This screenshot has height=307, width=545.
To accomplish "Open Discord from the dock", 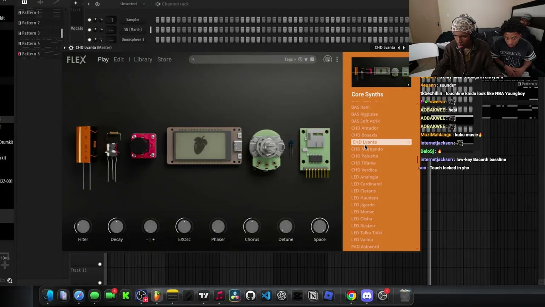I will pyautogui.click(x=367, y=295).
